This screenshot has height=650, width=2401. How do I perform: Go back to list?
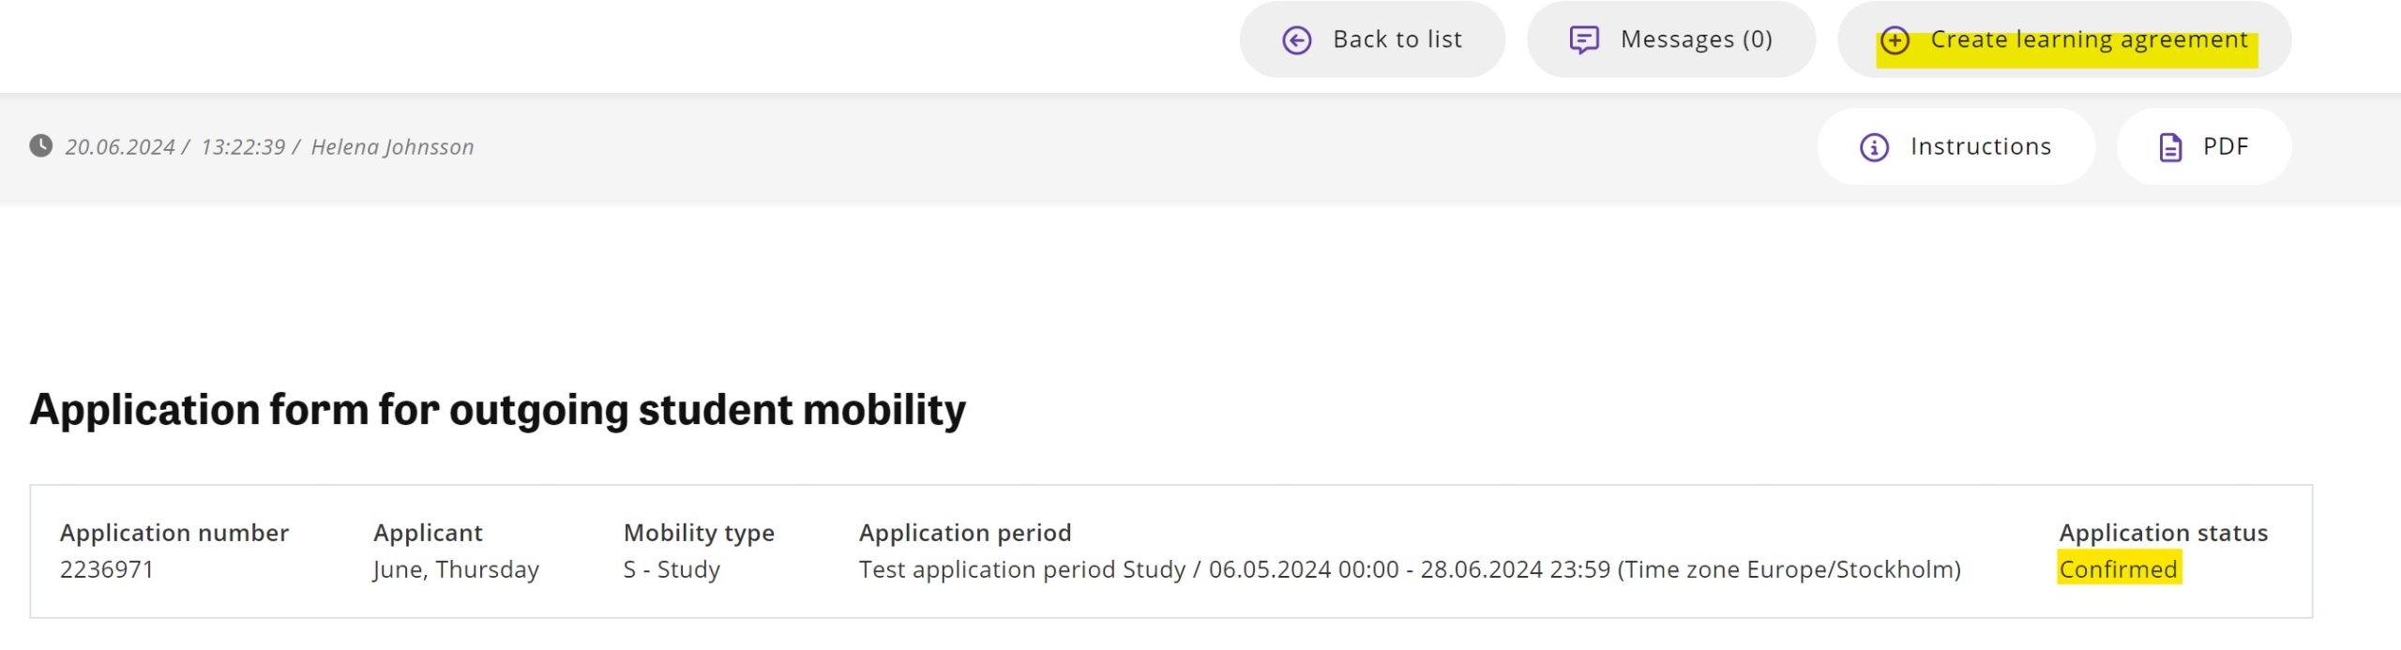[x=1372, y=39]
